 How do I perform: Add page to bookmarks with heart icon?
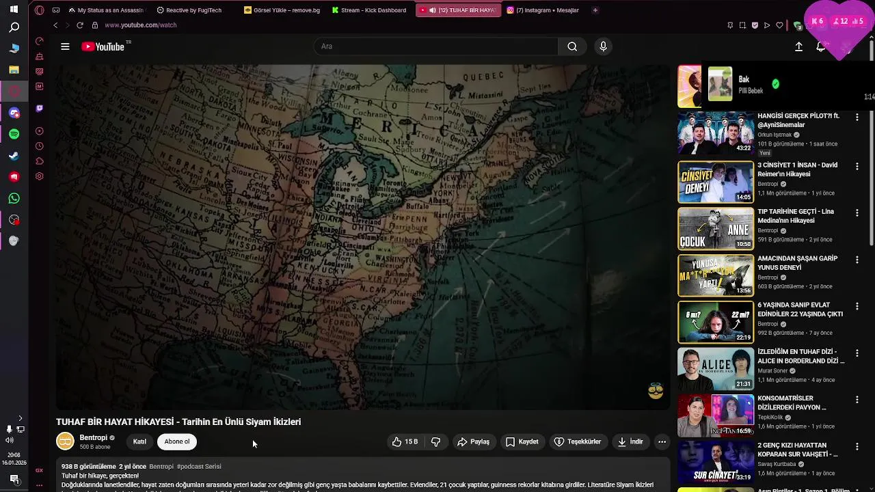click(779, 25)
